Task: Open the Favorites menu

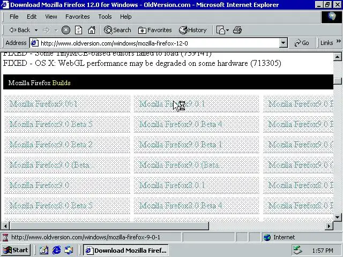Action: pyautogui.click(x=77, y=17)
